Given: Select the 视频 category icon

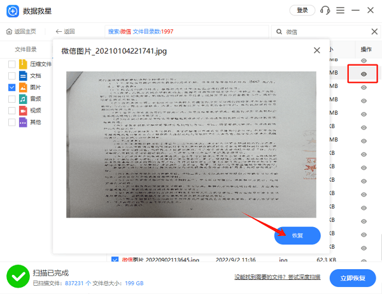Looking at the screenshot, I should pos(23,110).
